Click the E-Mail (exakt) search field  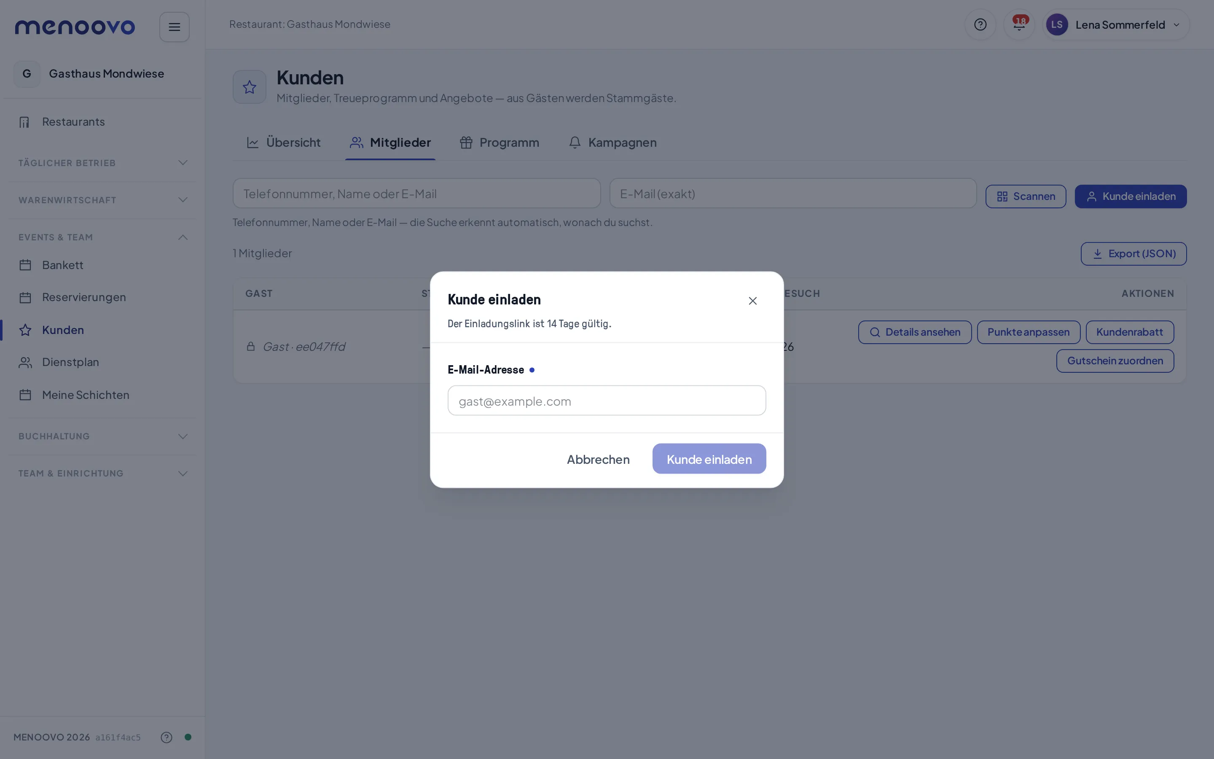[793, 193]
